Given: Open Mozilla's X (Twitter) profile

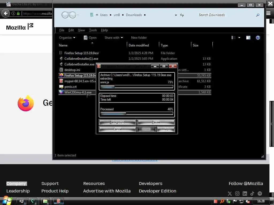Looking at the screenshot, I should tap(230, 194).
